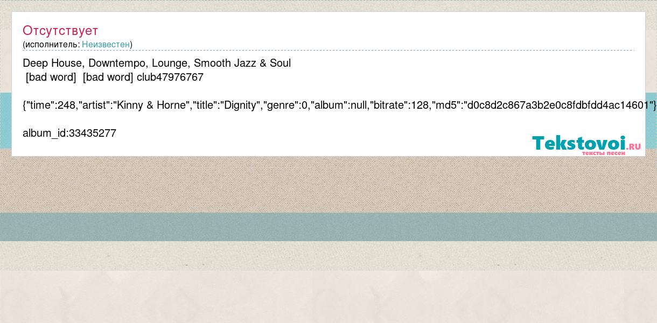Screen dimensions: 657x323
Task: Click the first [bad word] placeholder
Action: tap(51, 77)
